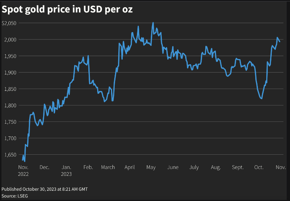Click the October low point of the line

click(261, 98)
